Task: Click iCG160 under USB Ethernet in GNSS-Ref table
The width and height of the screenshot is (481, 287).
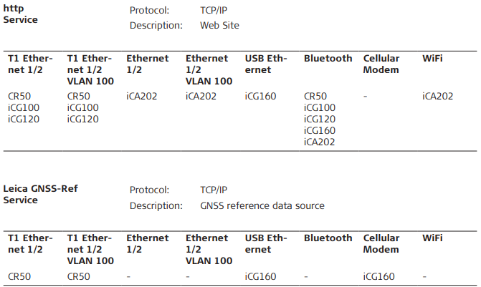Action: [260, 276]
